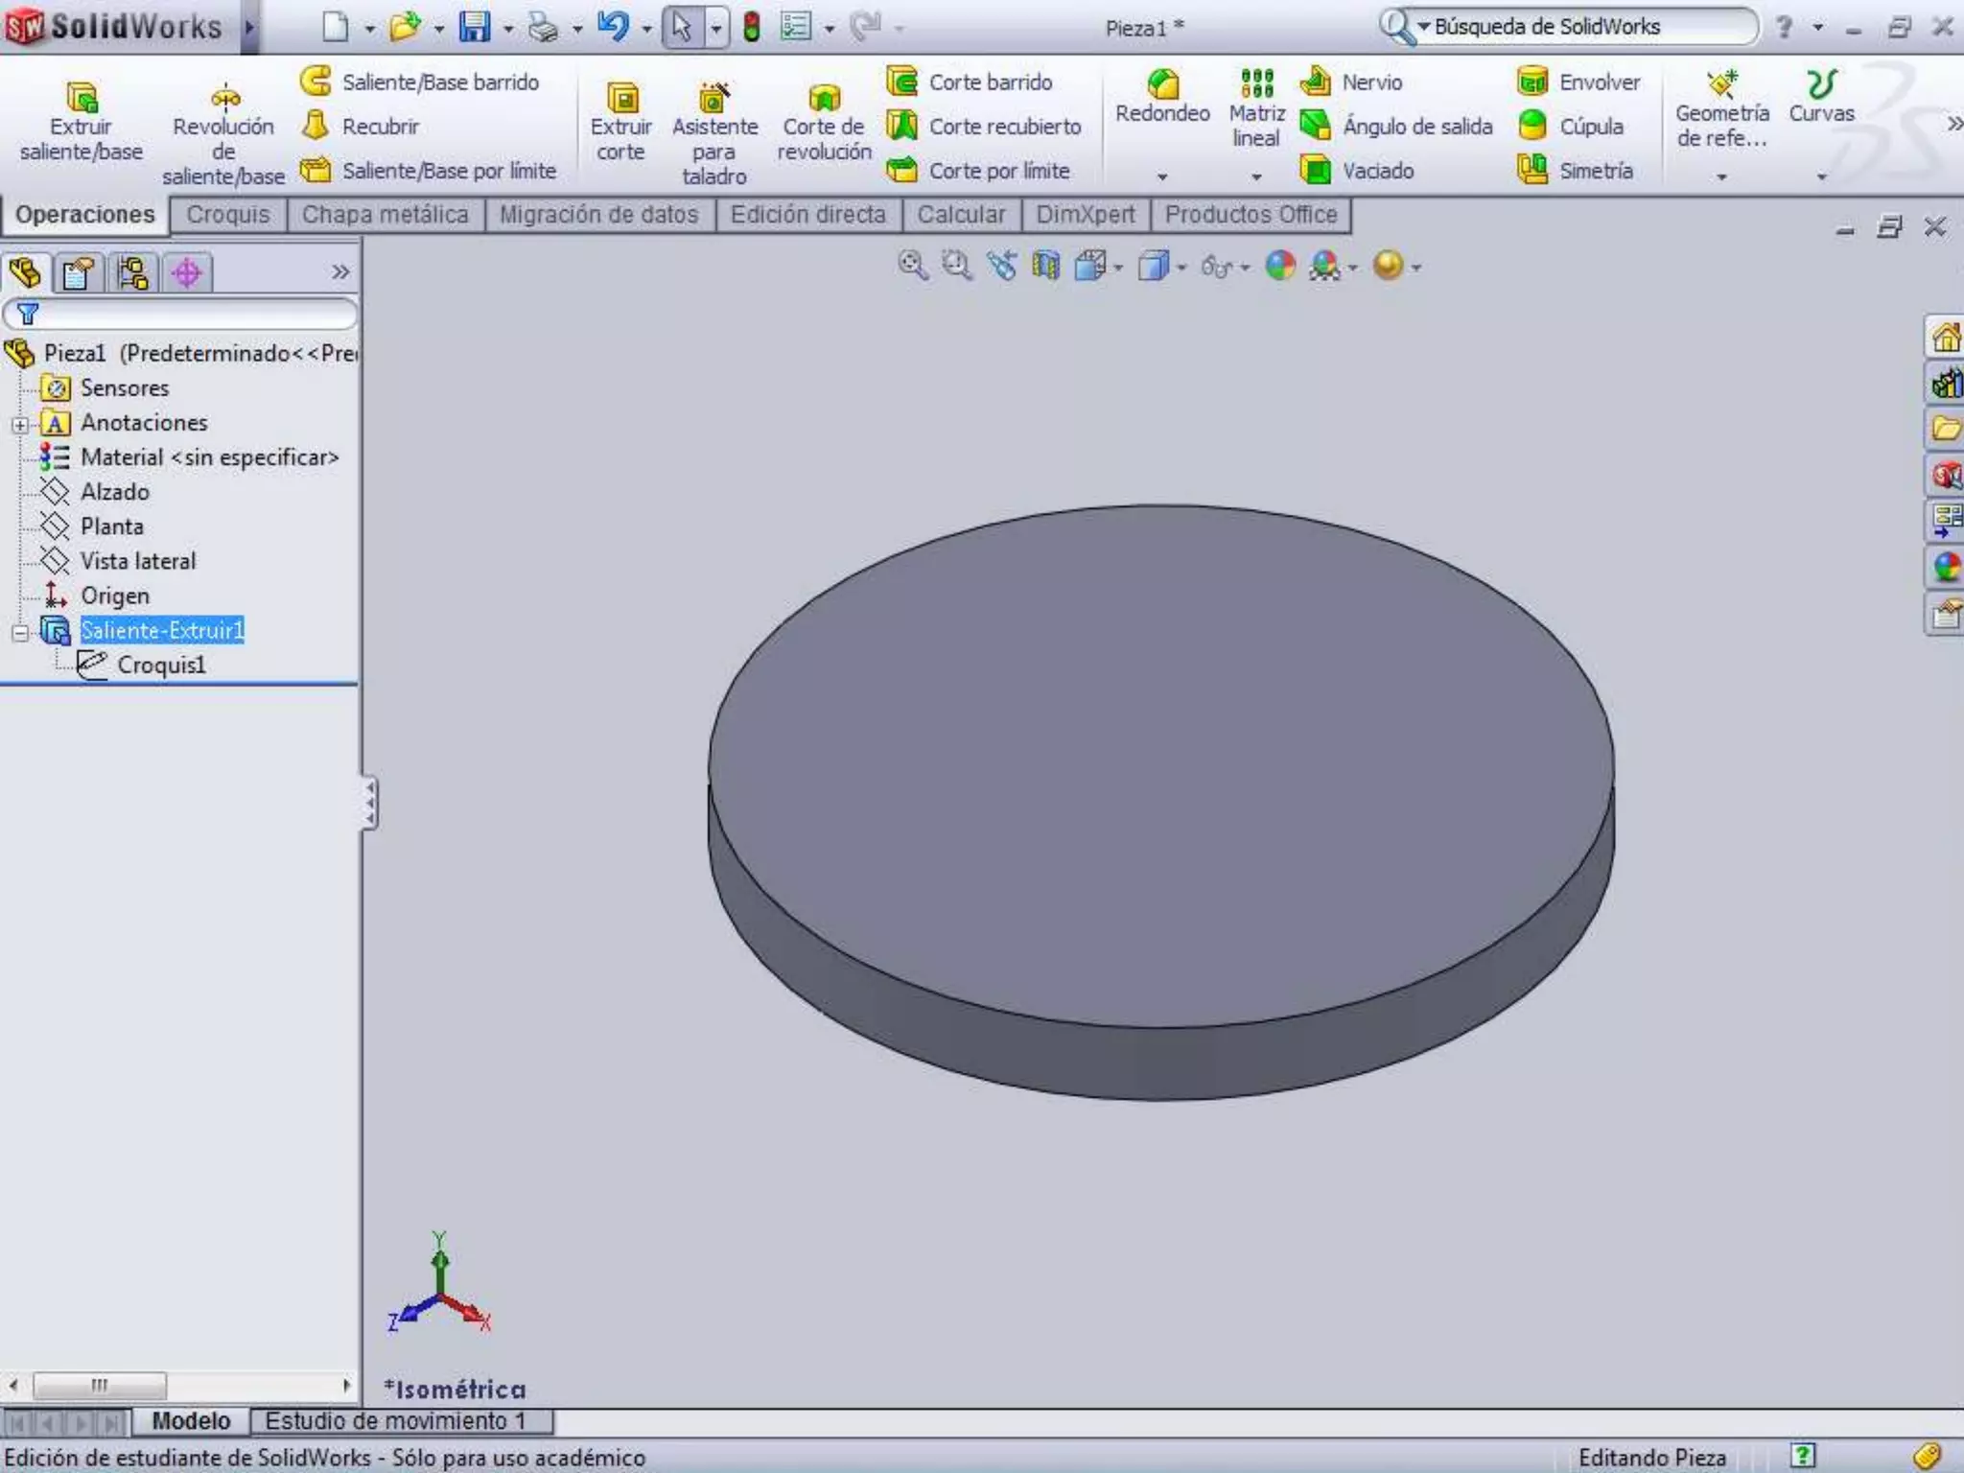Select Croquis1 in the feature tree
The image size is (1964, 1473).
click(160, 666)
